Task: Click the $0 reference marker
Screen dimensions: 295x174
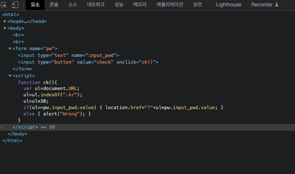Action: click(52, 127)
